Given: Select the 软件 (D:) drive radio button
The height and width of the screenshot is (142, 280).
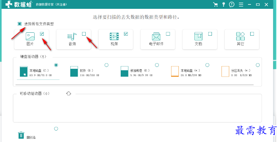Looking at the screenshot, I should tap(106, 65).
